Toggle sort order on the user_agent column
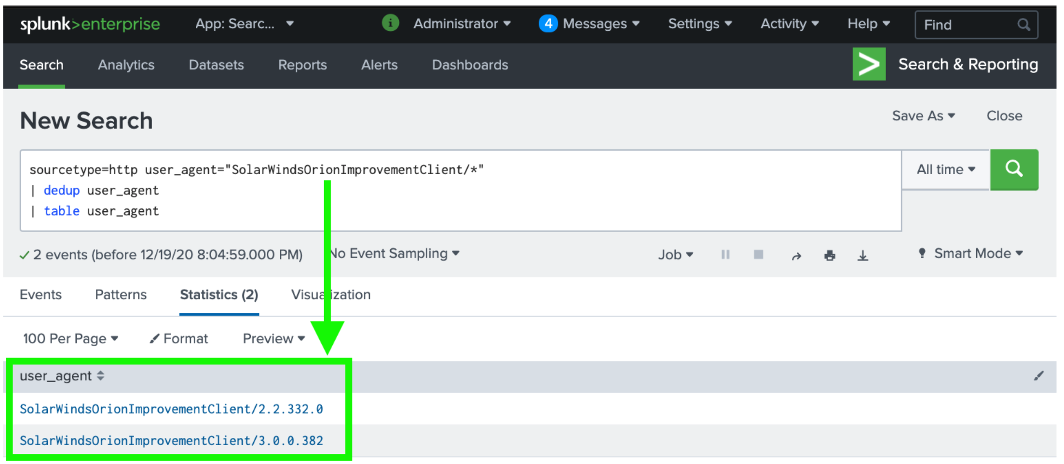 pos(101,376)
